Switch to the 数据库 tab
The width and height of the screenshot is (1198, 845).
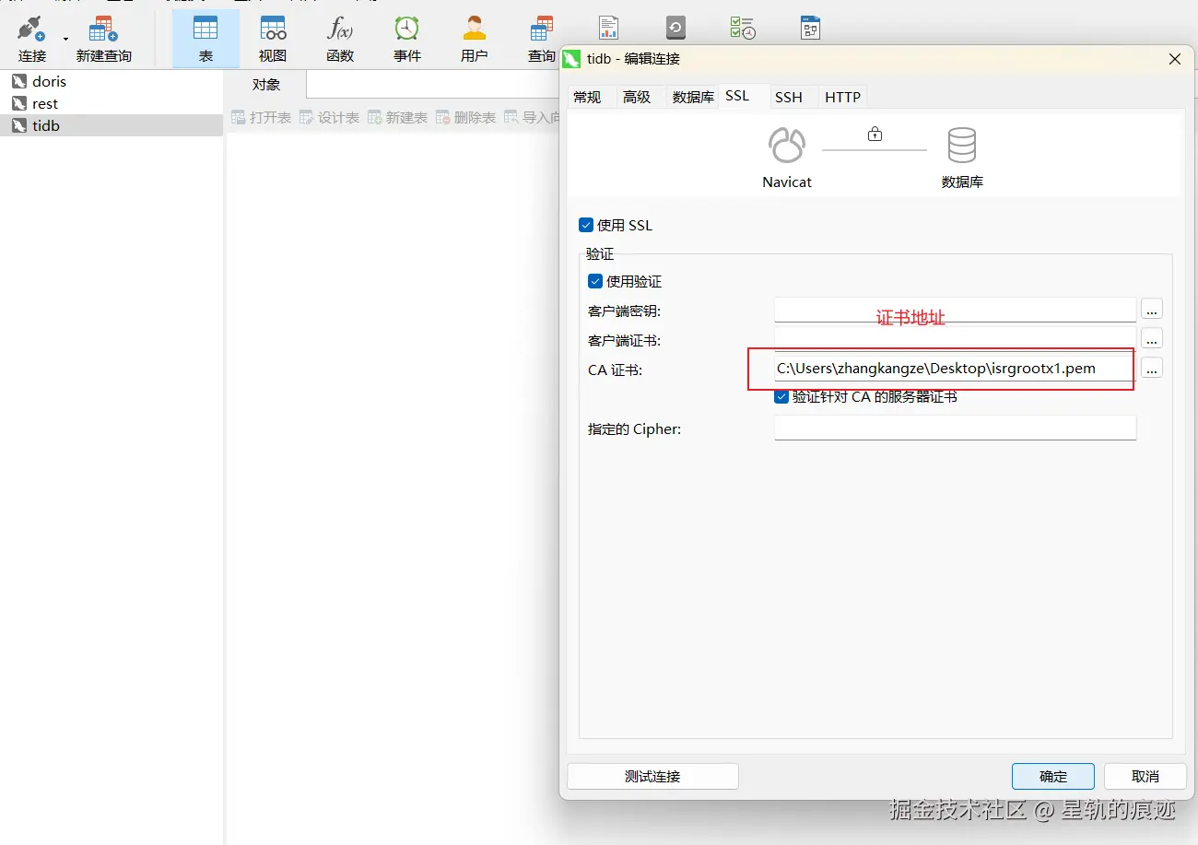coord(693,97)
